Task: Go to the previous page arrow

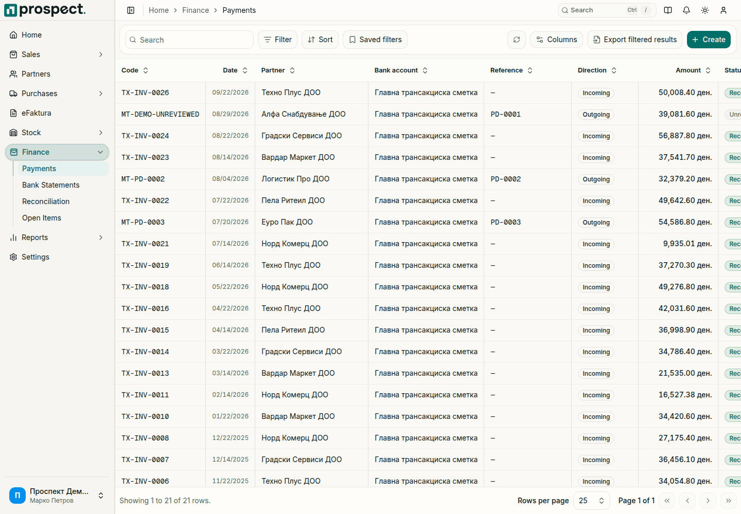Action: coord(687,501)
